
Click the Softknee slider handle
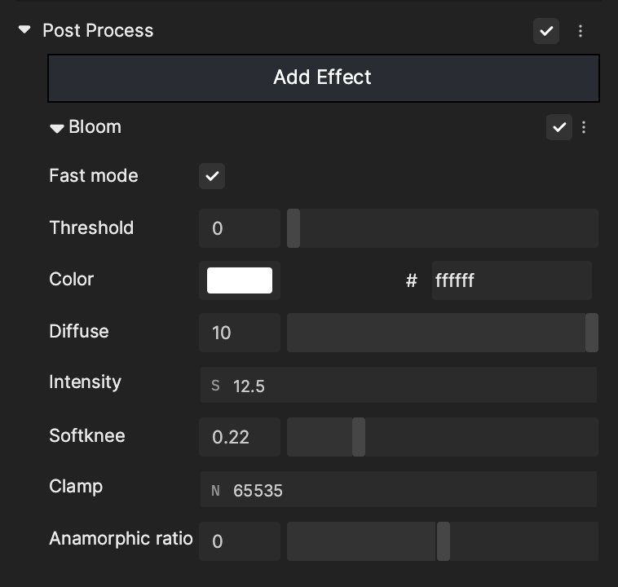(358, 437)
